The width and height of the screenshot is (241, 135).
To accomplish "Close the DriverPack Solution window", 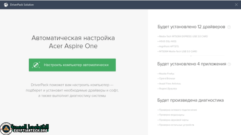I will click(x=236, y=4).
